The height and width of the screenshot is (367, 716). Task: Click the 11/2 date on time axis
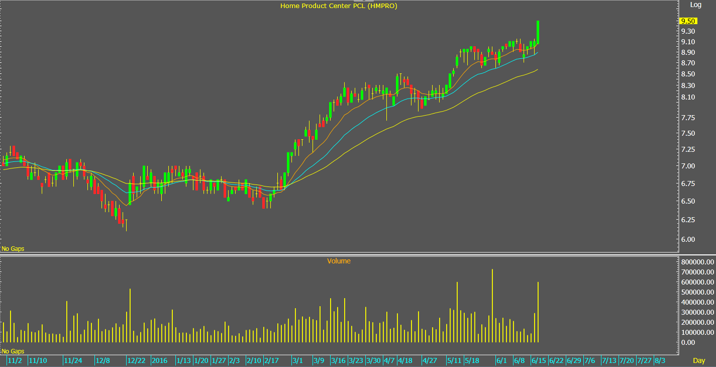coord(15,360)
